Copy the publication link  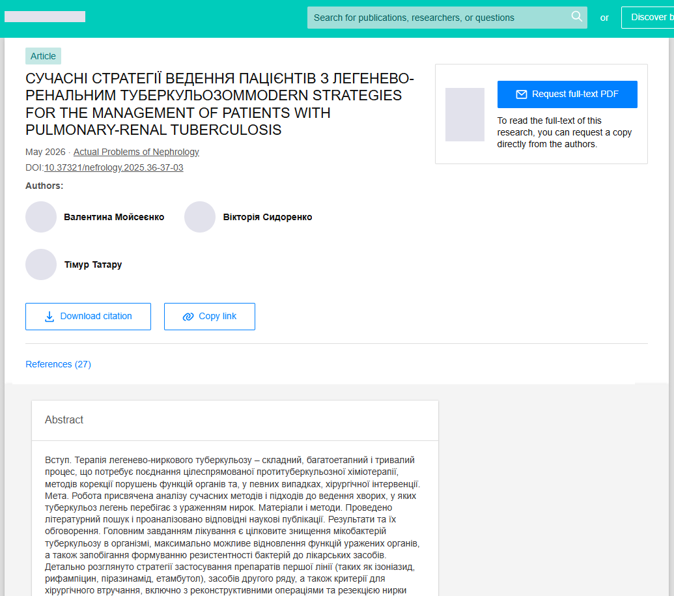click(209, 317)
